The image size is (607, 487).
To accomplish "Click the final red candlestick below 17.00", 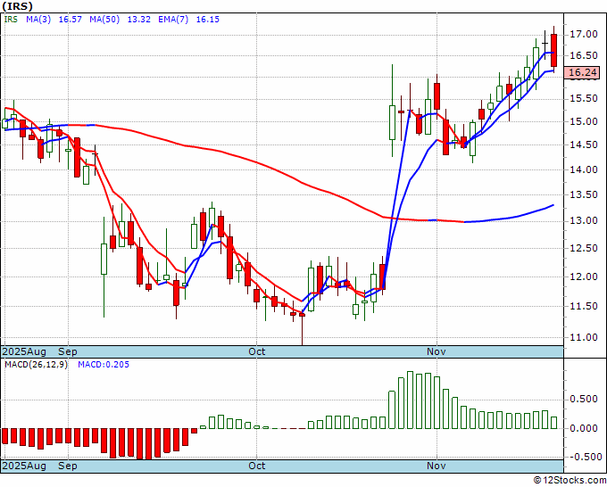I will coord(554,50).
